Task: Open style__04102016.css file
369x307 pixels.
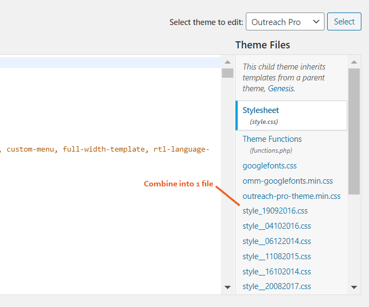Action: tap(277, 226)
